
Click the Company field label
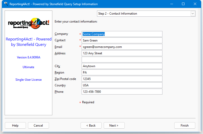[x=61, y=34]
